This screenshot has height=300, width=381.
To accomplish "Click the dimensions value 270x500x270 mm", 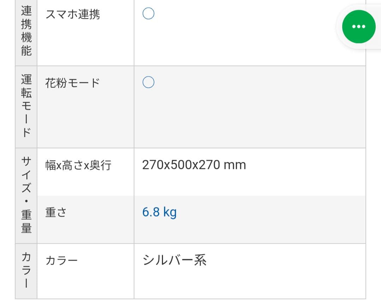I will pos(194,165).
